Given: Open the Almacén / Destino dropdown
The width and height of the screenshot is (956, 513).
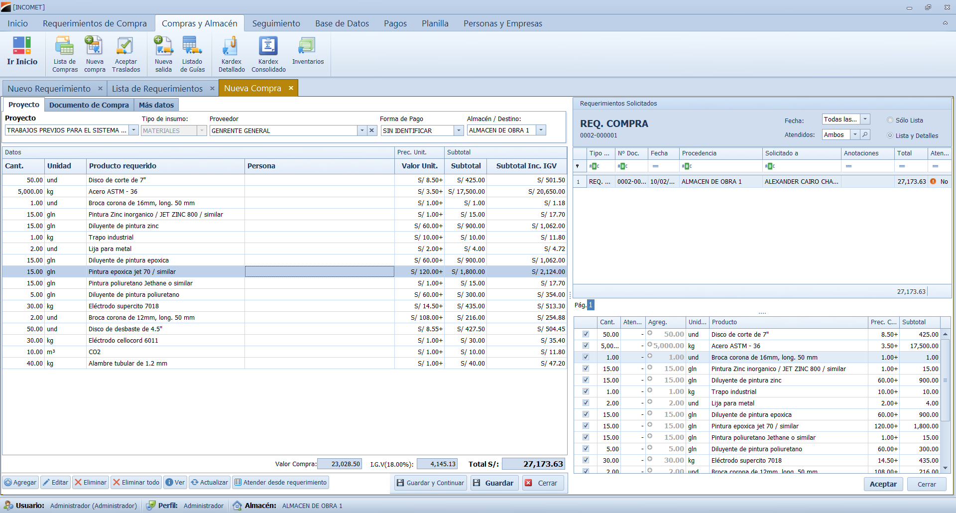Looking at the screenshot, I should click(x=541, y=130).
